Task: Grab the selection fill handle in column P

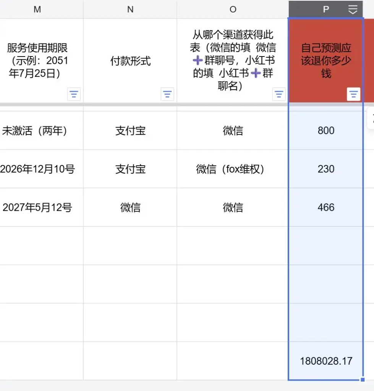Action: (x=363, y=380)
